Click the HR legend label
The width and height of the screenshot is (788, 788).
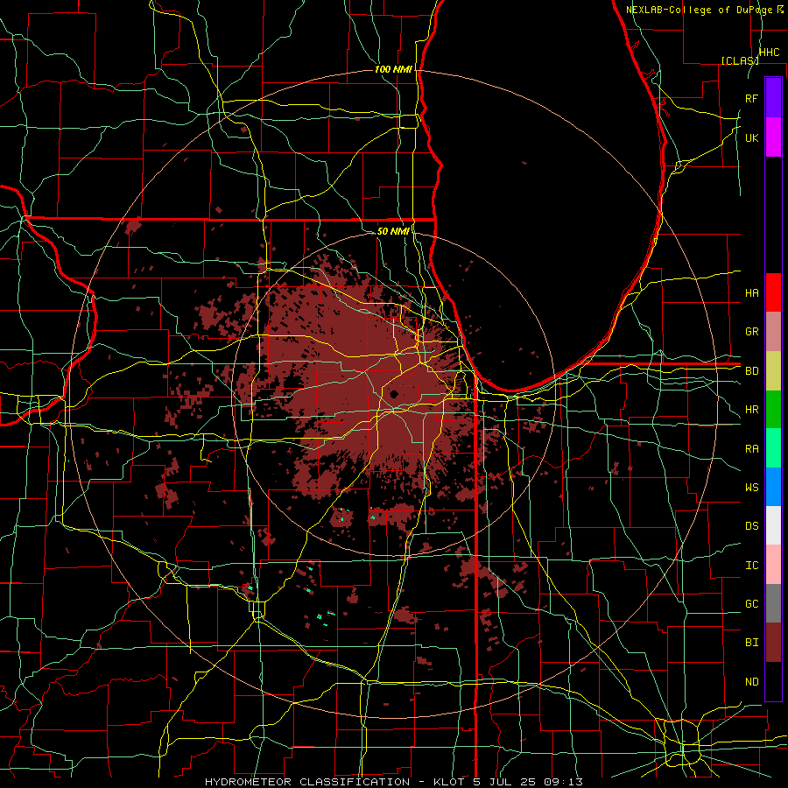pos(751,410)
